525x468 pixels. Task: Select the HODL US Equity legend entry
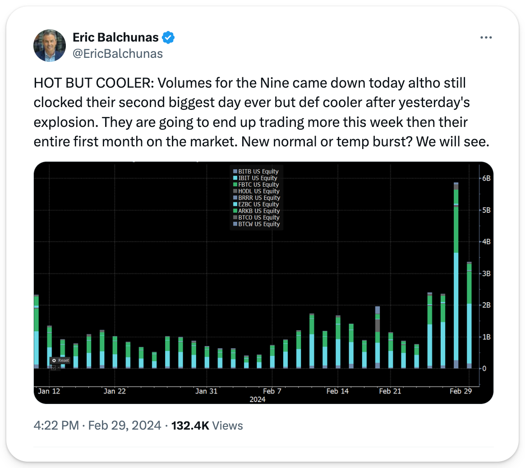pyautogui.click(x=259, y=191)
